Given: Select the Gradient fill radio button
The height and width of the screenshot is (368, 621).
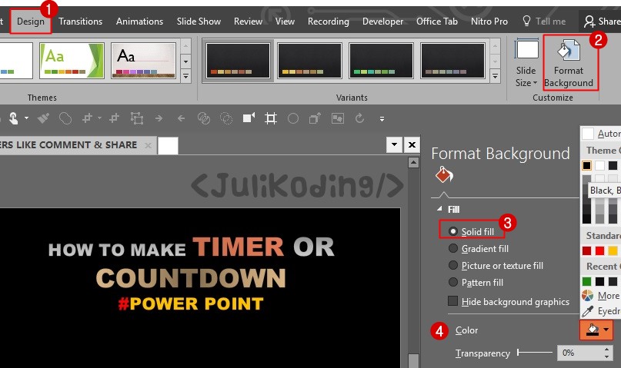Looking at the screenshot, I should coord(453,248).
